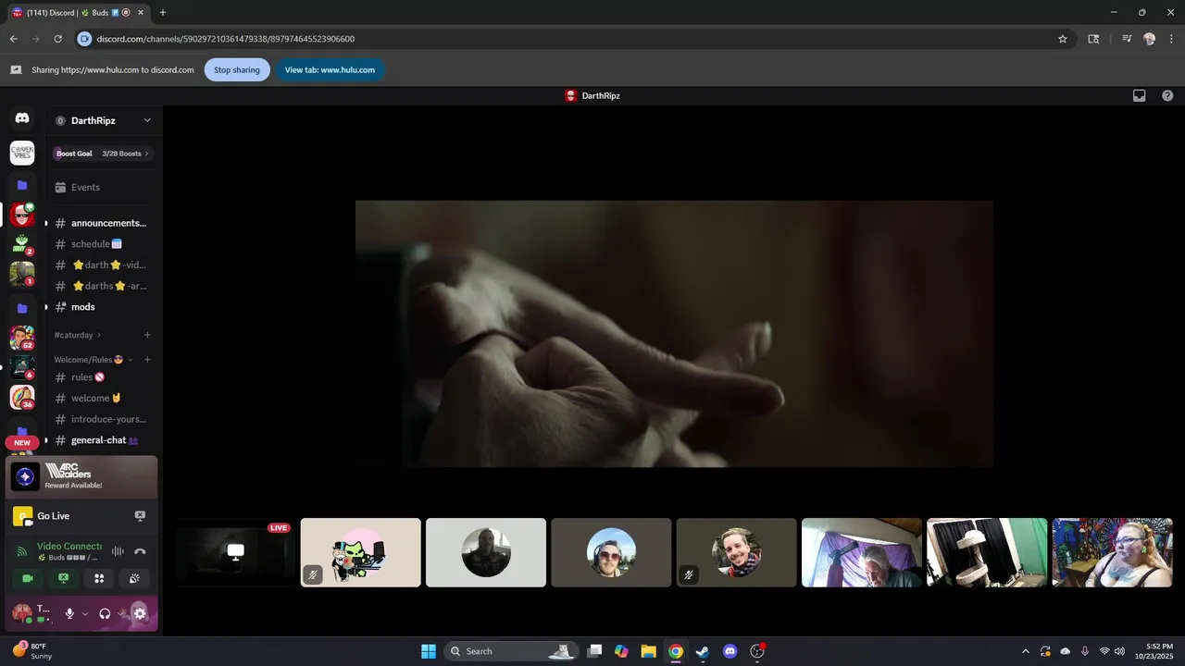
Task: Select the cat tree webcam tile
Action: click(x=987, y=552)
